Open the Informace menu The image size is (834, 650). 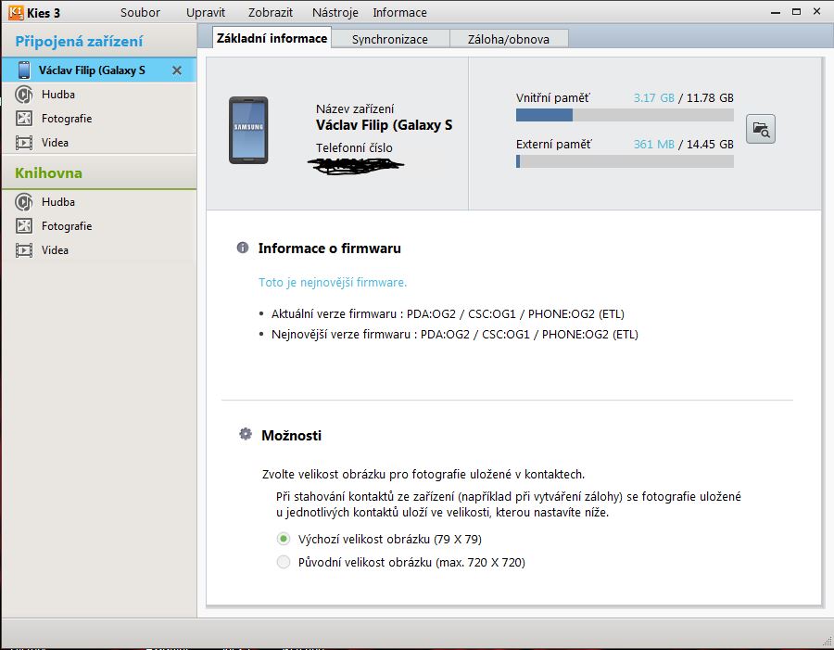pos(399,13)
